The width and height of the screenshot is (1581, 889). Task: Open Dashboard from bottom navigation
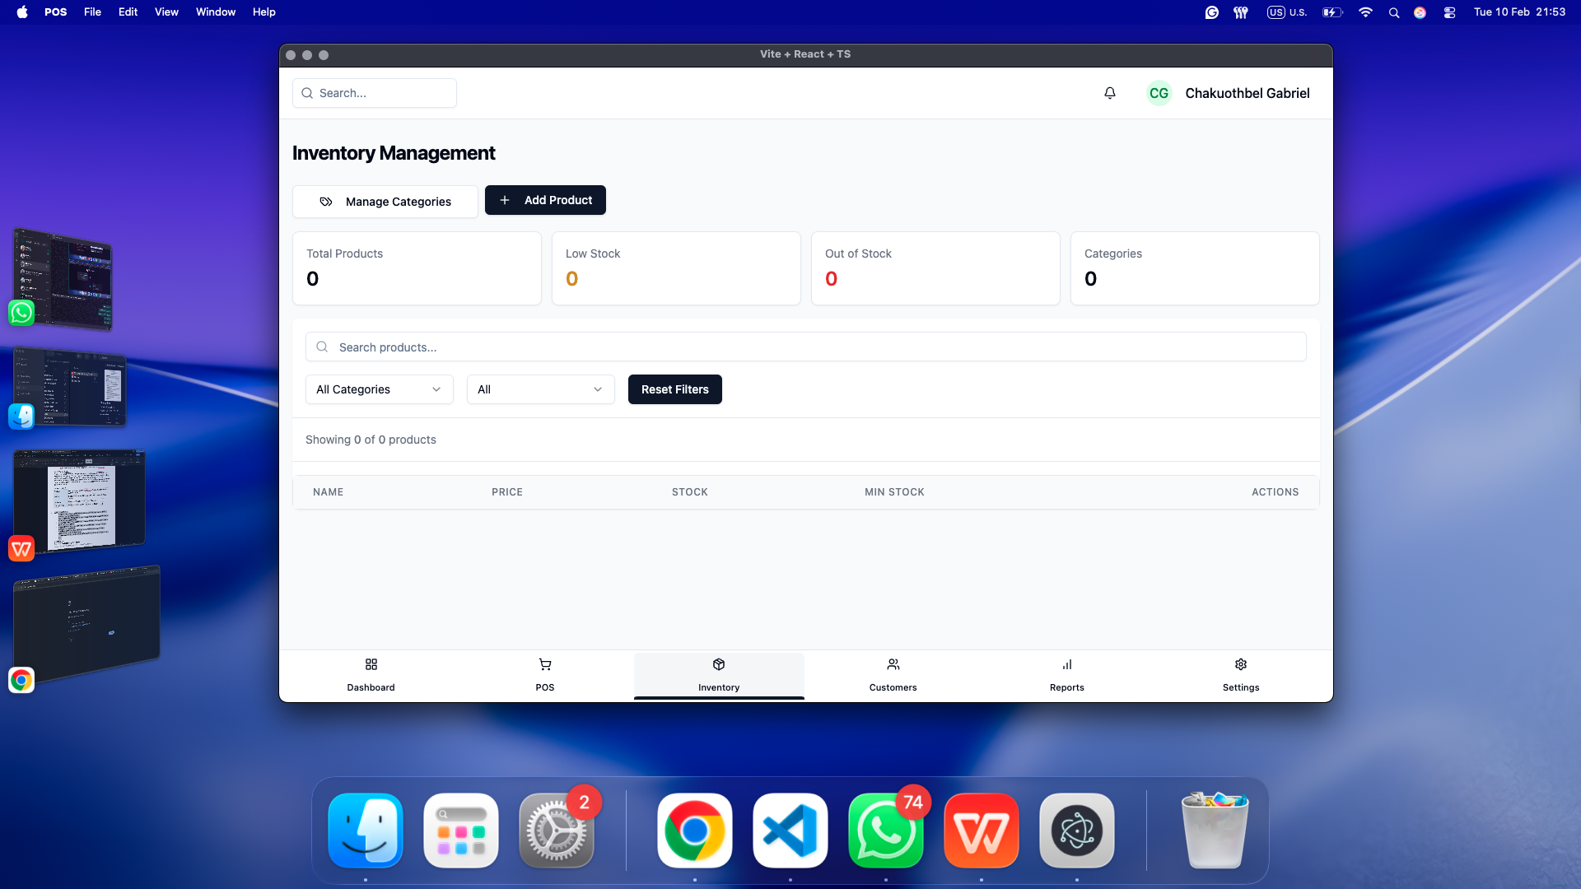click(x=371, y=675)
